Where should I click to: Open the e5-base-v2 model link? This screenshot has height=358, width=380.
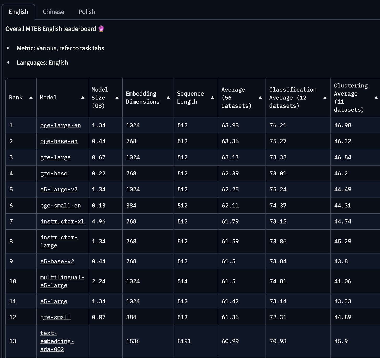57,261
